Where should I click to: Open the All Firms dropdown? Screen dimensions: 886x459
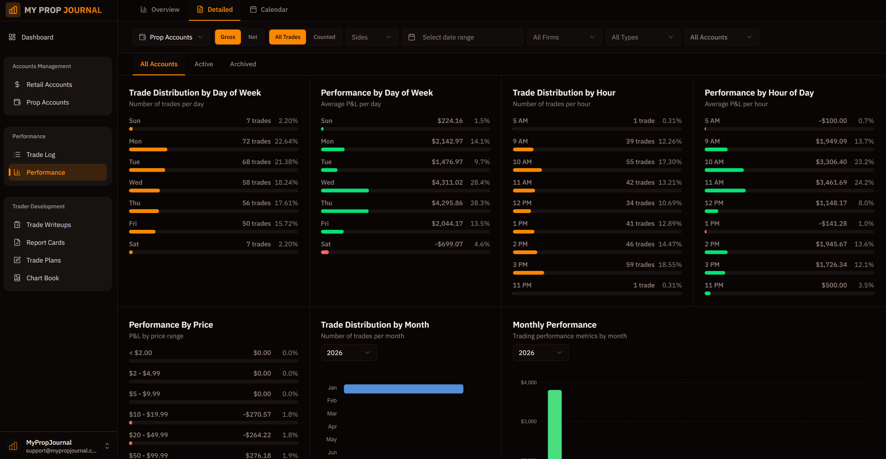point(564,37)
